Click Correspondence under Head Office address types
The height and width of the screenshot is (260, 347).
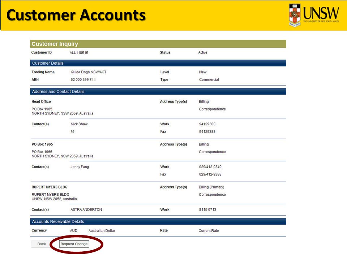coord(212,109)
